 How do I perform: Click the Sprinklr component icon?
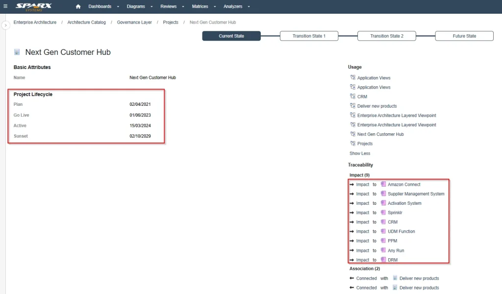[383, 213]
